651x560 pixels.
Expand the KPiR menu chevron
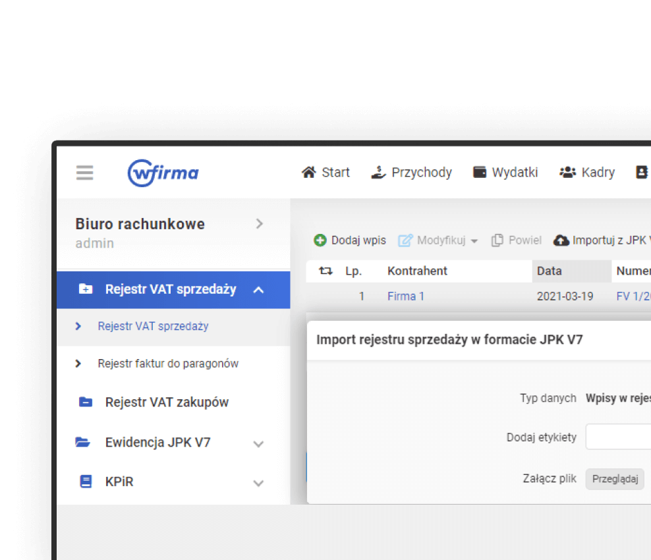click(x=258, y=483)
